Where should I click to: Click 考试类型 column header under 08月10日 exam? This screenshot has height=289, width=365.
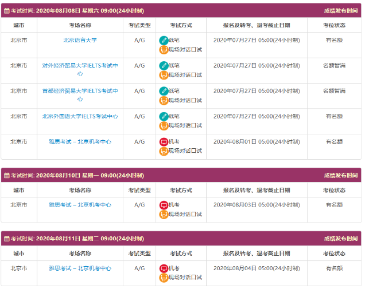point(139,190)
